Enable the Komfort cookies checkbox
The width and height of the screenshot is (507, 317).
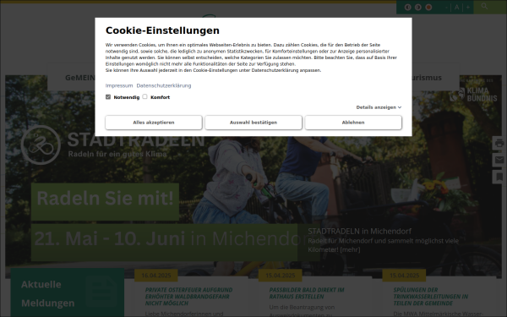[144, 96]
